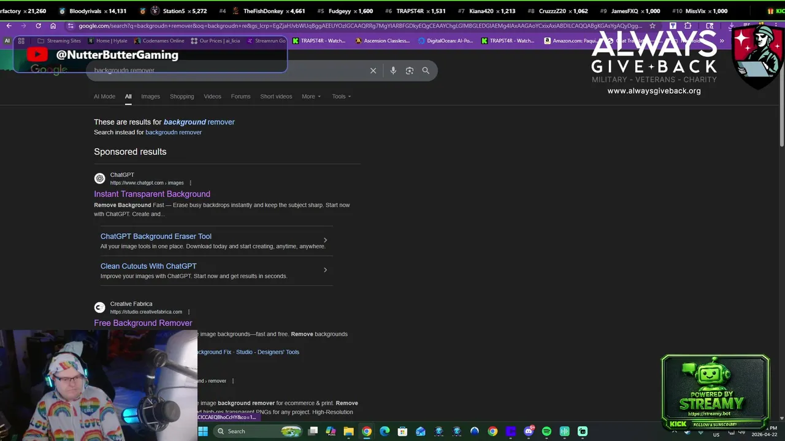Open Our Prices | ai_licia bookmark
This screenshot has width=785, height=441.
[216, 40]
